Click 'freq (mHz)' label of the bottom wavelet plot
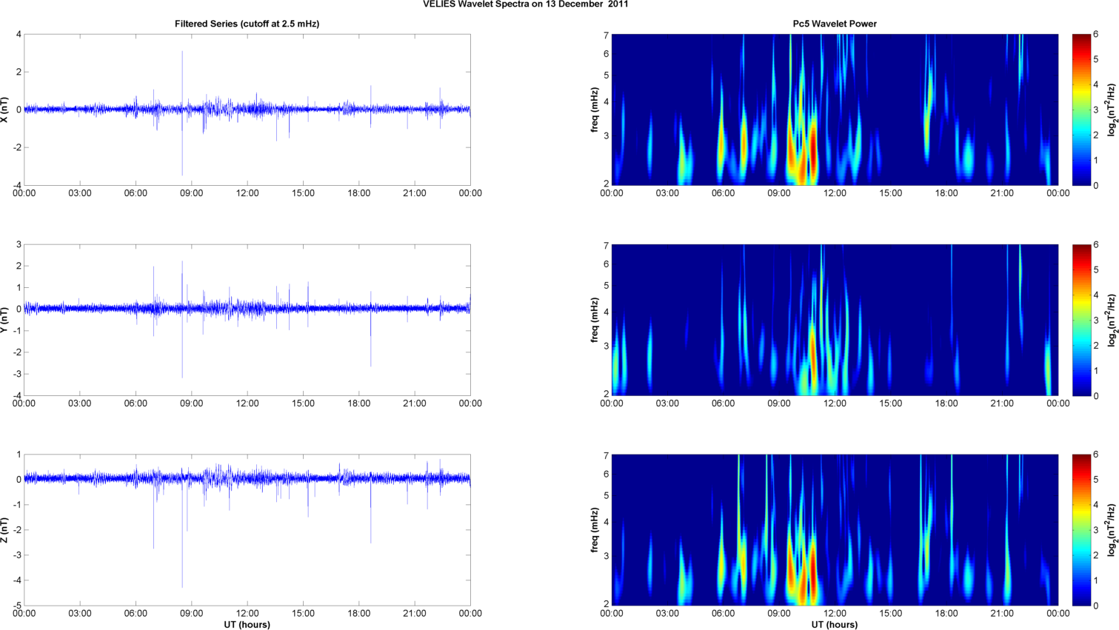1119x630 pixels. [595, 530]
